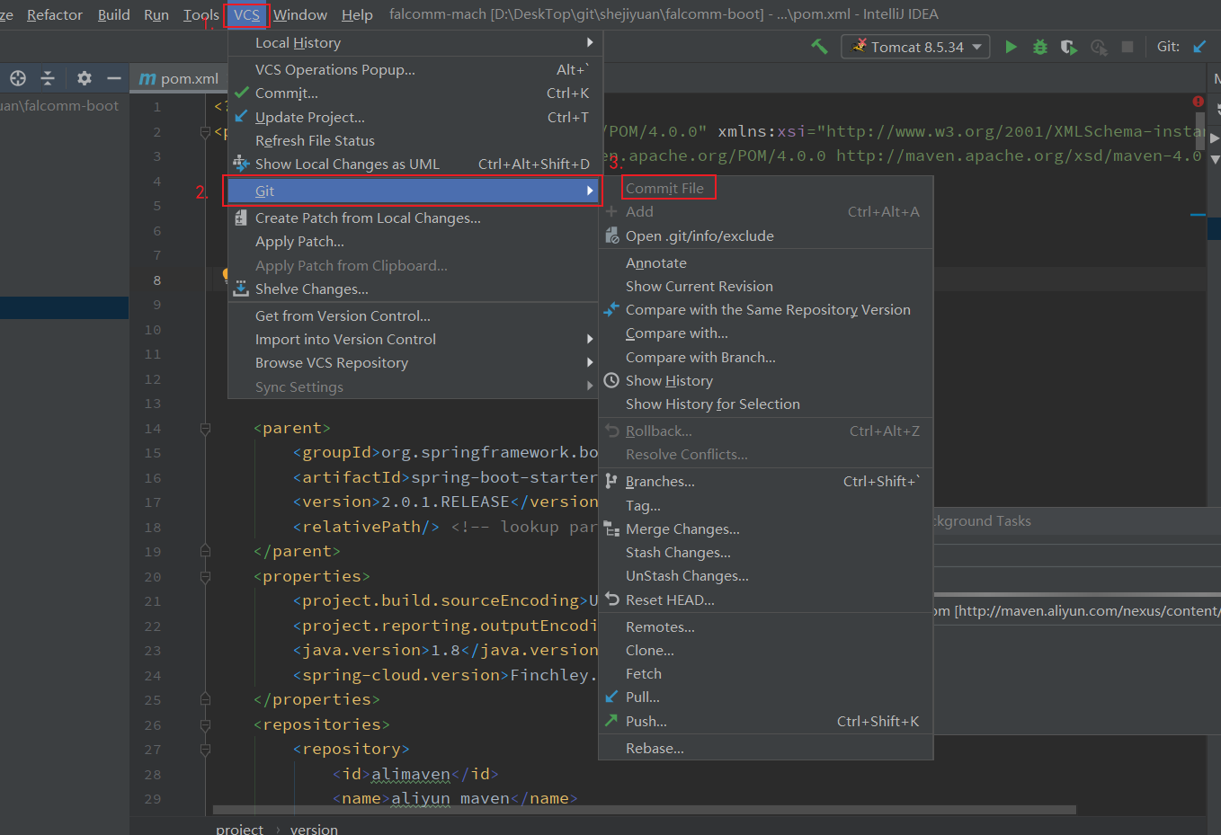Choose Shelve Changes... entry
This screenshot has width=1221, height=835.
414,289
